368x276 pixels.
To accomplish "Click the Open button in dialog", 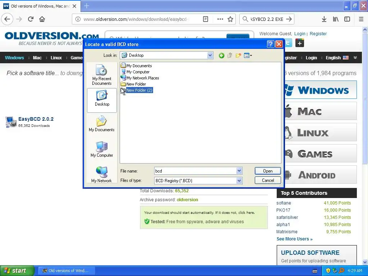I will (x=268, y=171).
